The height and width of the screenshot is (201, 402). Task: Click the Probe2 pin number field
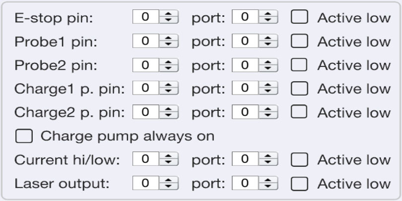tap(145, 65)
